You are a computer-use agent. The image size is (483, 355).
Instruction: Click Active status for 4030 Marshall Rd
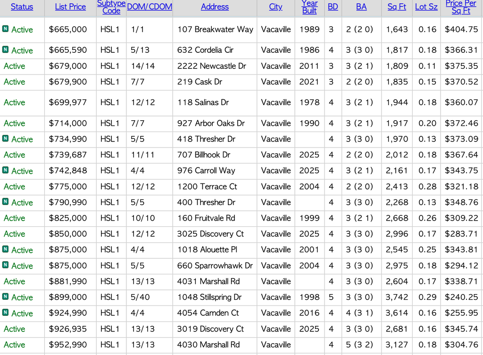[x=15, y=345]
